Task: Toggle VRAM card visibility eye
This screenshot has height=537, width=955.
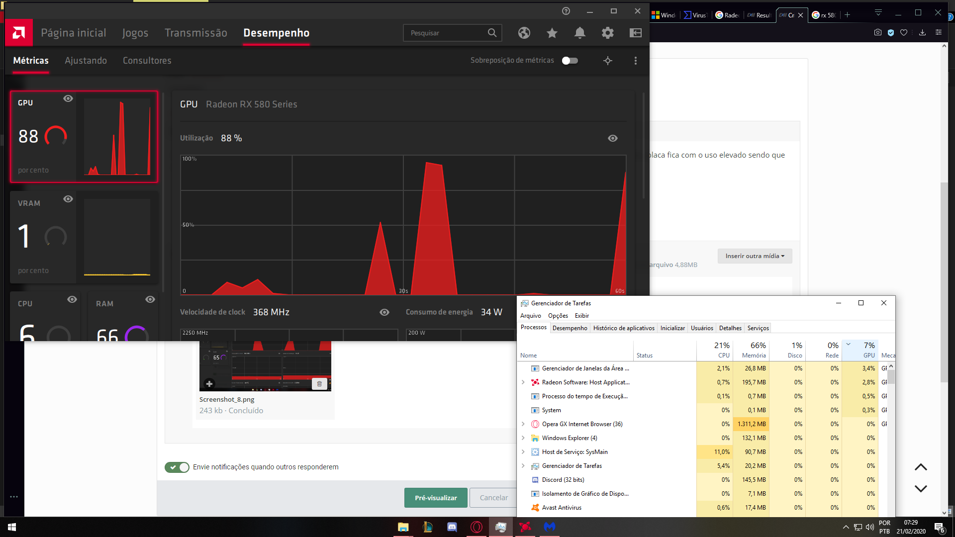Action: tap(68, 199)
